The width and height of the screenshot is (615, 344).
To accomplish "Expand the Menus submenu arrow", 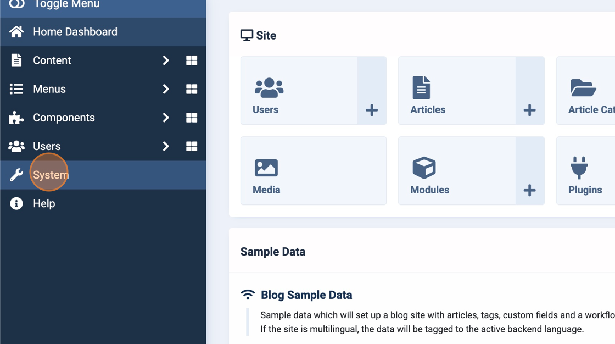I will click(165, 89).
